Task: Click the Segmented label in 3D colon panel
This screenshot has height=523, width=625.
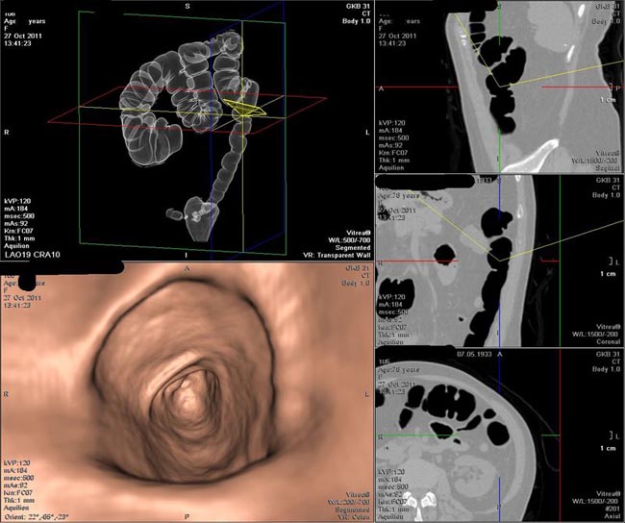Action: coord(353,247)
